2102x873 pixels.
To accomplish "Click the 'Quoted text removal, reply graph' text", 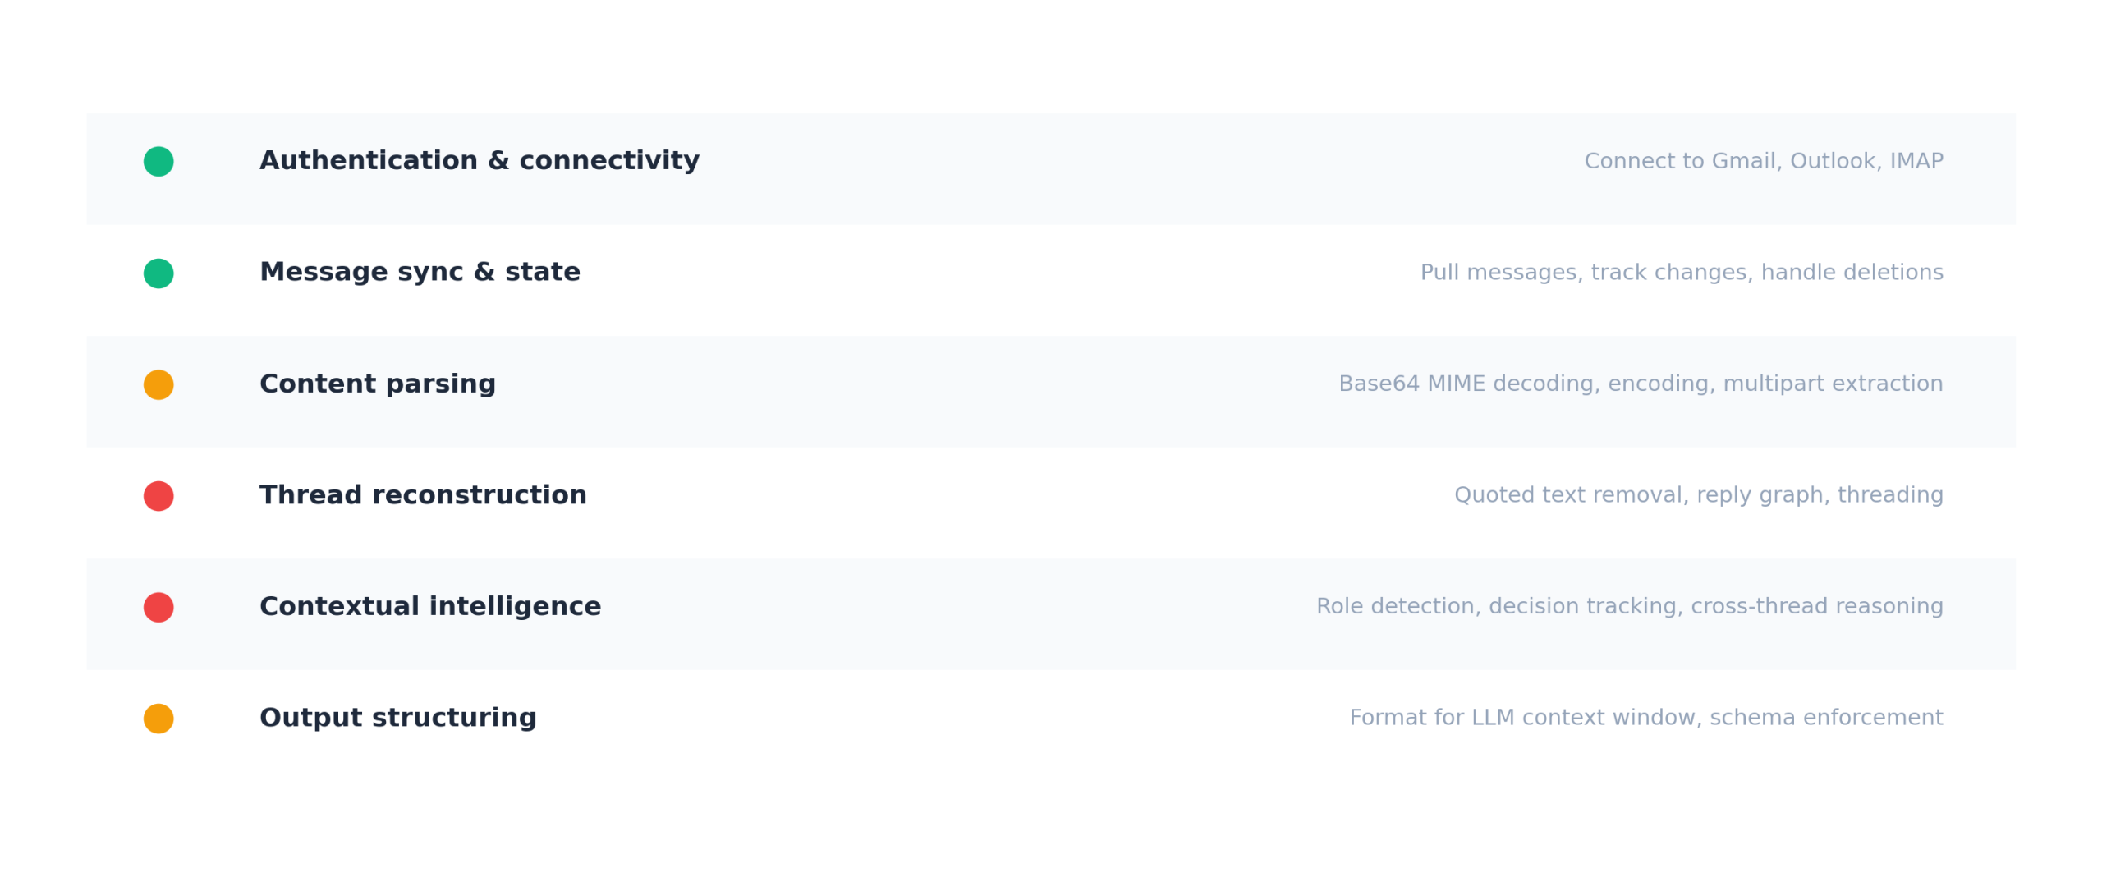I will 1698,494.
